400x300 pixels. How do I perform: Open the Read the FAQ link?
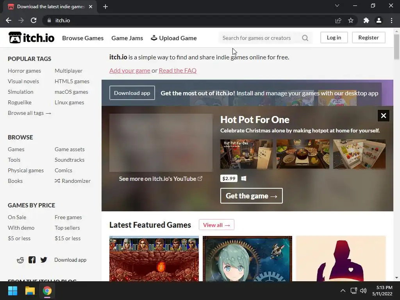click(178, 70)
